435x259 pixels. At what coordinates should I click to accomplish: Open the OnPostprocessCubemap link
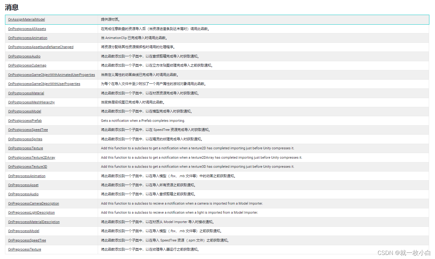coord(27,65)
